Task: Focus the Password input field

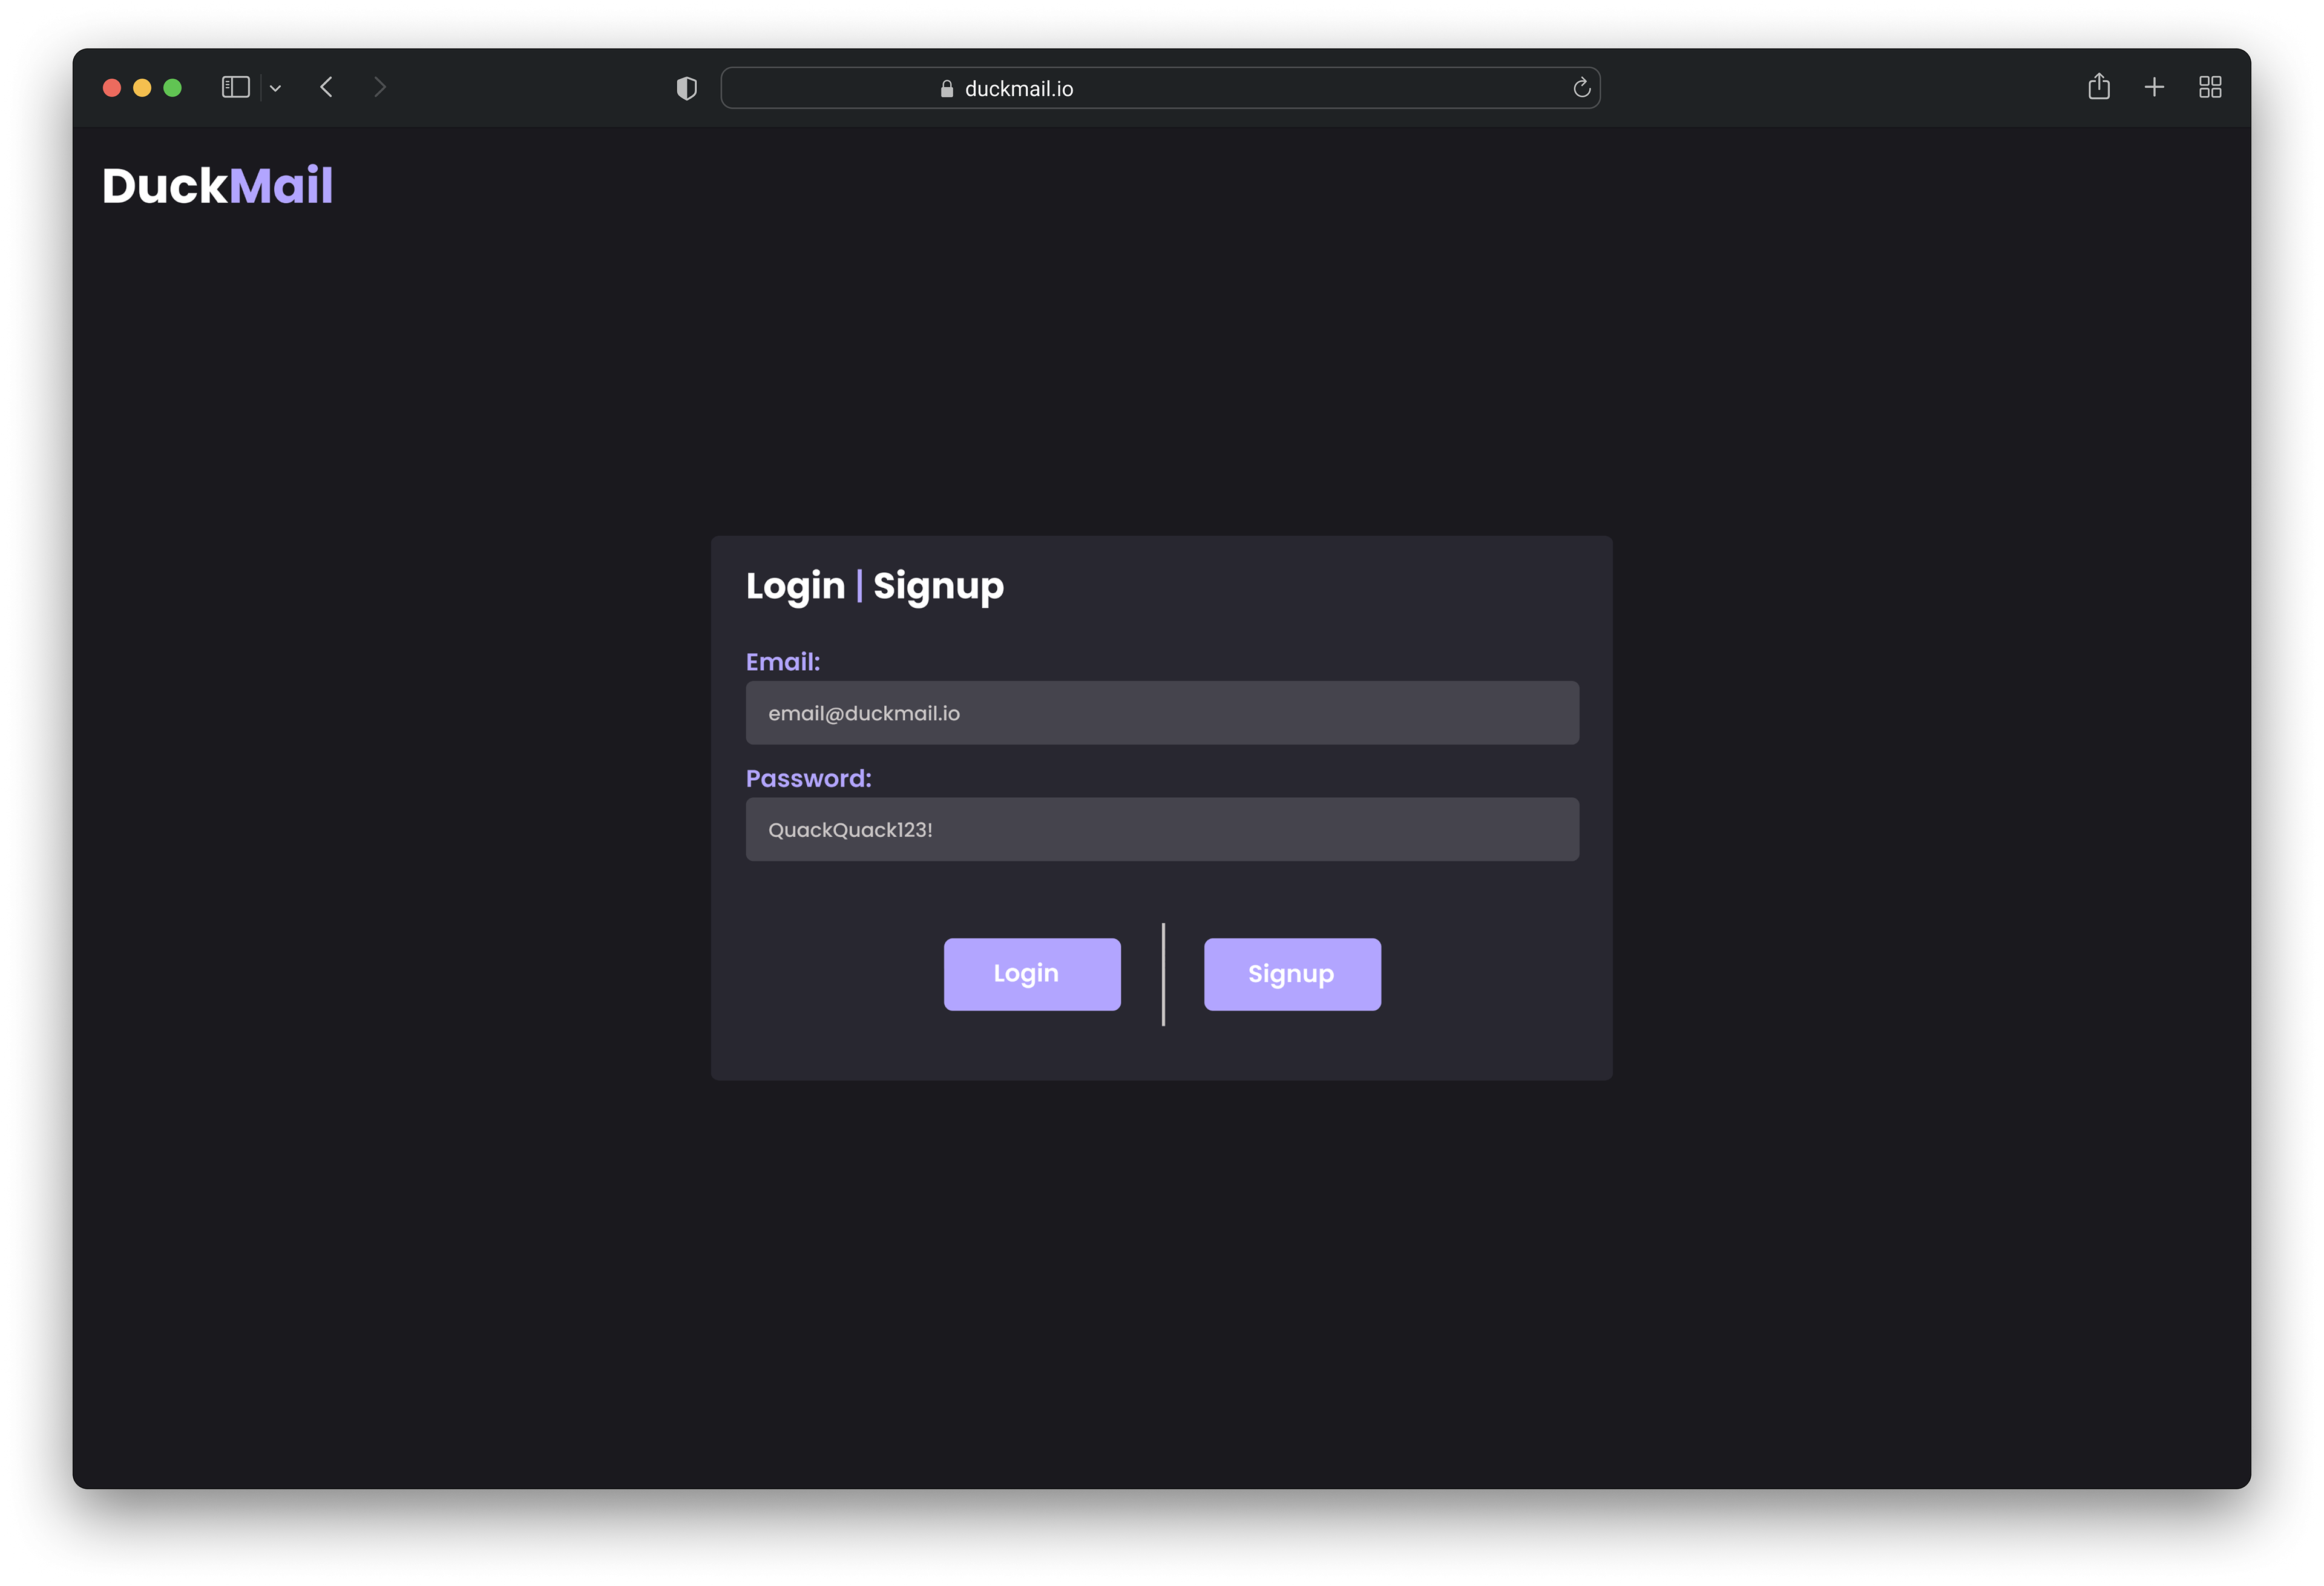Action: coord(1162,829)
